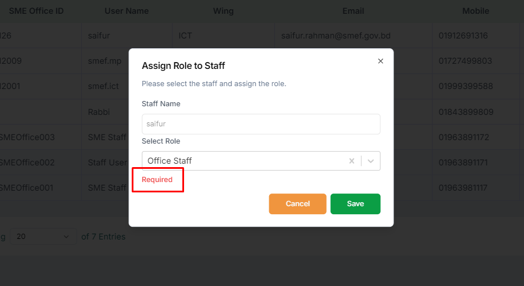The width and height of the screenshot is (524, 286).
Task: Click the Rabbi user name cell
Action: point(99,112)
